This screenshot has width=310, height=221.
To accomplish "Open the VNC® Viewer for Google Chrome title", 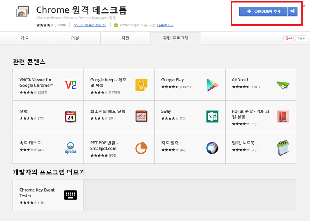I will (36, 82).
